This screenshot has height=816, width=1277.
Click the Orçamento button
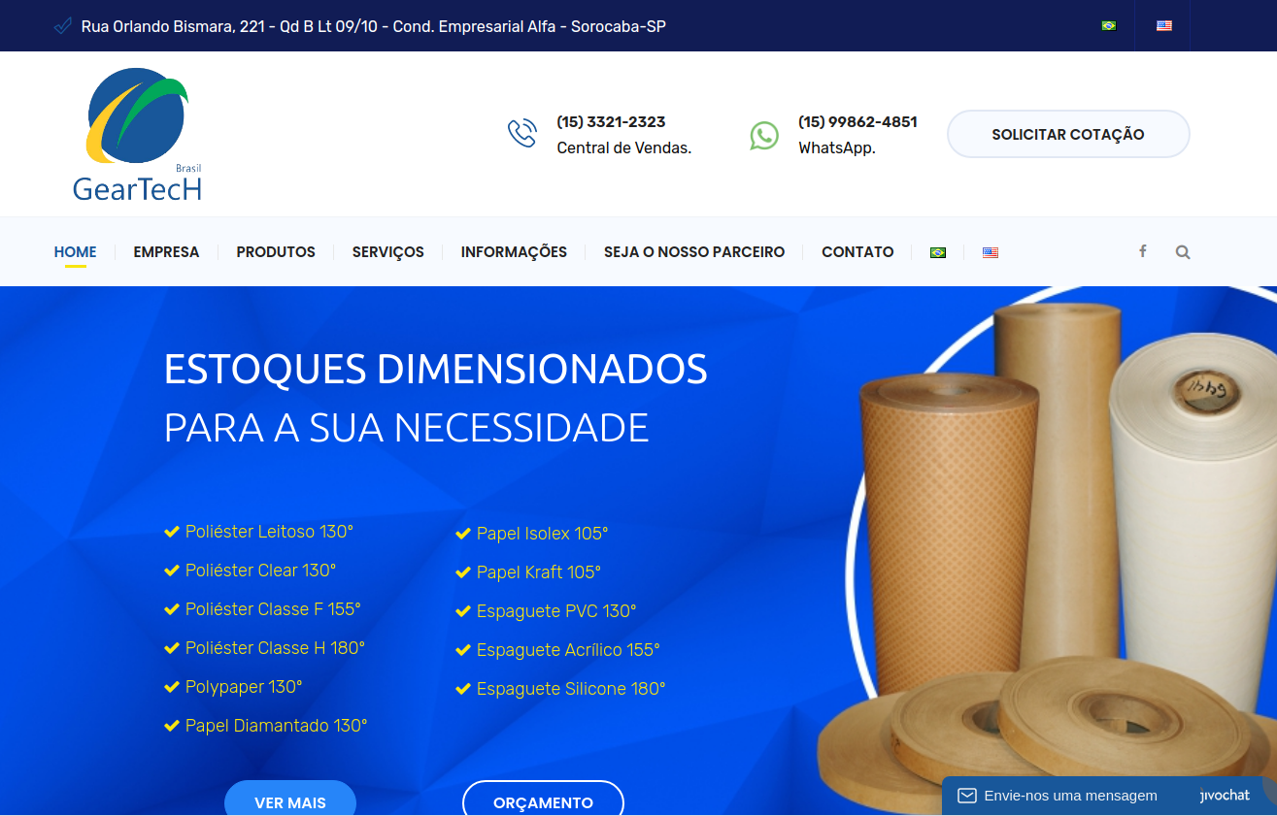543,800
